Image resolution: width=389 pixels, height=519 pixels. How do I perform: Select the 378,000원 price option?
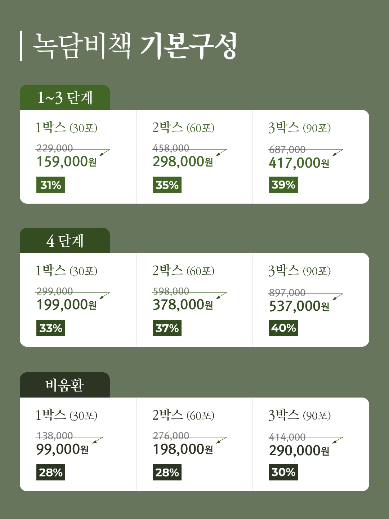click(x=183, y=305)
